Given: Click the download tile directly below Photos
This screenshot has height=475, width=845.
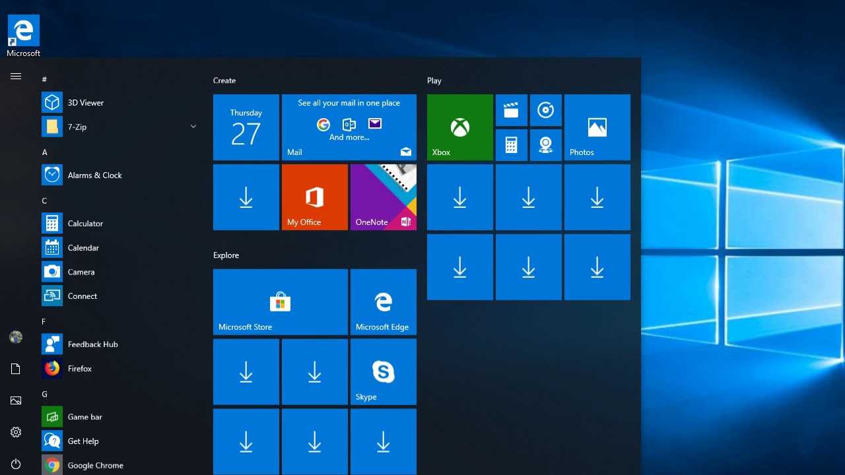Looking at the screenshot, I should pyautogui.click(x=597, y=197).
